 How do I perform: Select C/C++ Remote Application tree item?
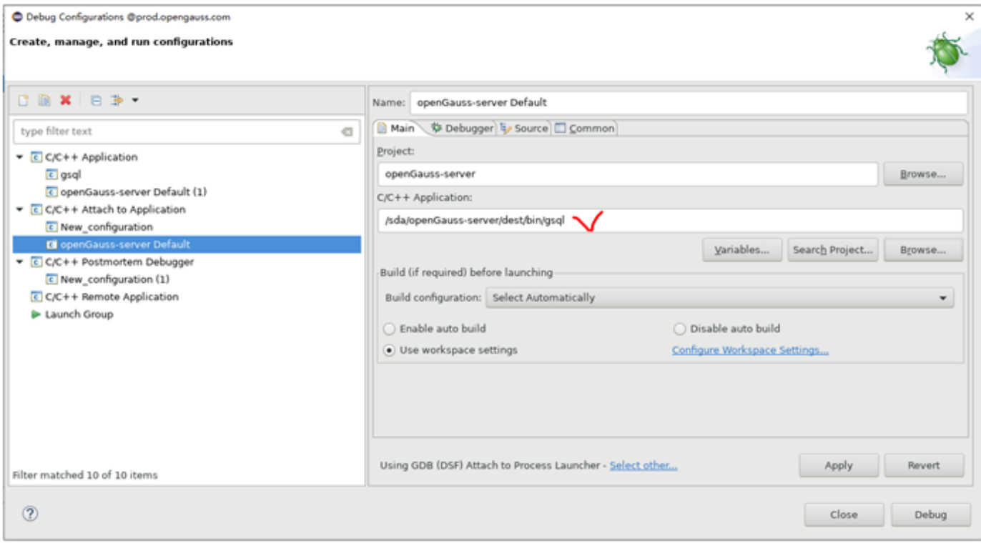[x=112, y=297]
